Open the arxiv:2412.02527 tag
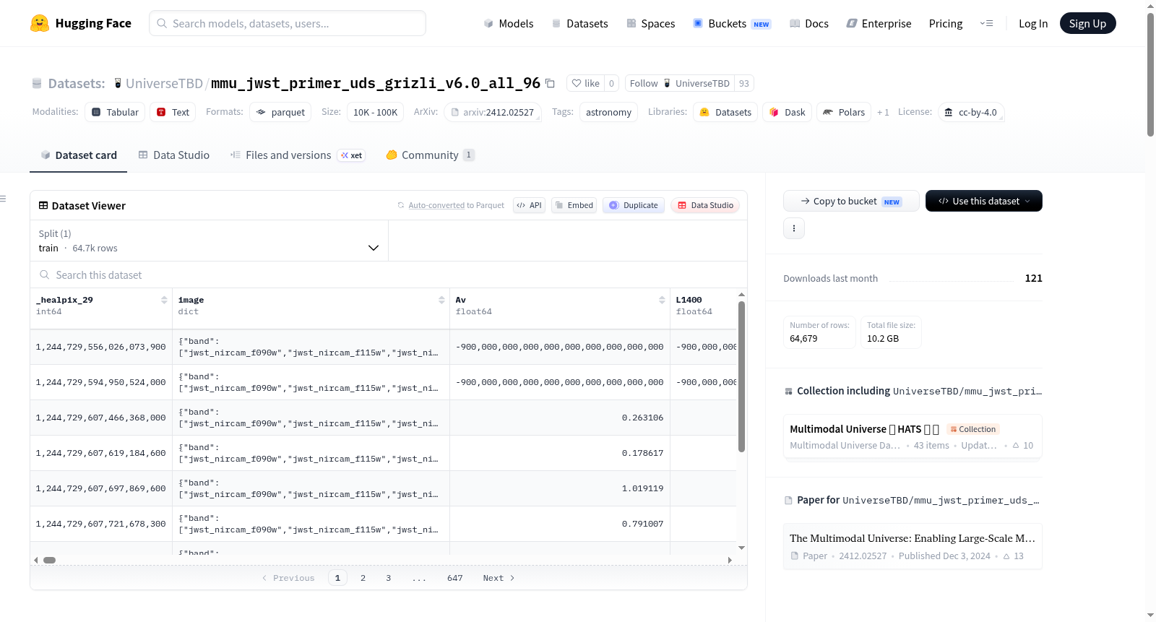 [493, 112]
